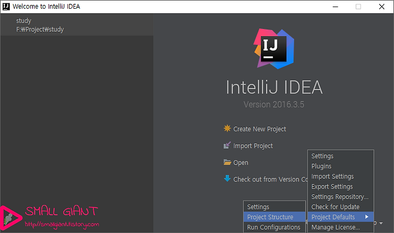Open Settings in the Configure menu
This screenshot has height=233, width=394.
[341, 156]
